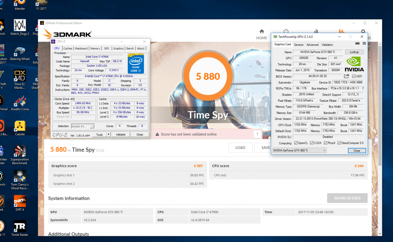The height and width of the screenshot is (242, 393).
Task: Open 3DMark orange results chart icon
Action: tap(341, 31)
